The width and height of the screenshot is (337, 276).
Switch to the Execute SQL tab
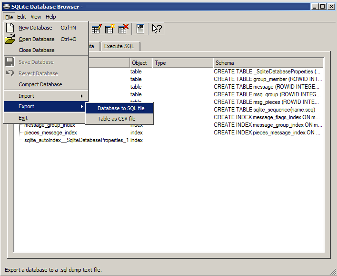[120, 46]
